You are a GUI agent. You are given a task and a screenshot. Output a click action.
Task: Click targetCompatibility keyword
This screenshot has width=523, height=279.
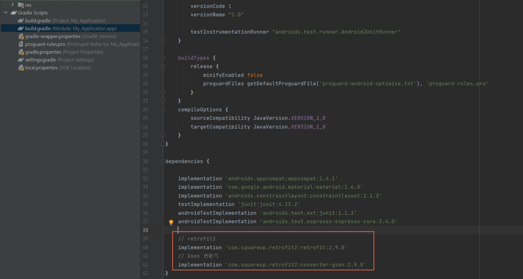click(x=220, y=127)
